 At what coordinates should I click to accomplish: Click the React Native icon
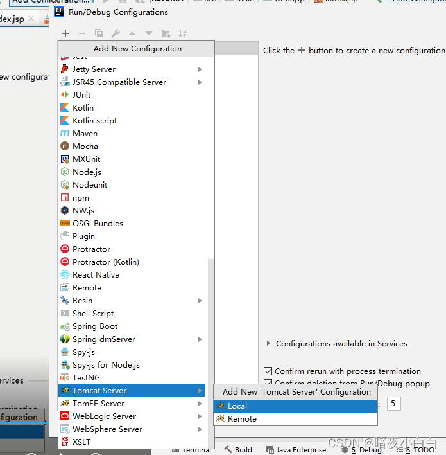tap(65, 275)
